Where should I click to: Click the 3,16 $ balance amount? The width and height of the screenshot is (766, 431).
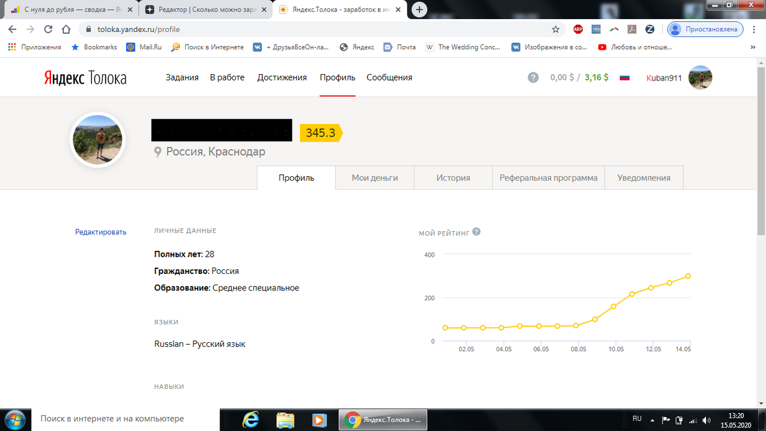[597, 77]
